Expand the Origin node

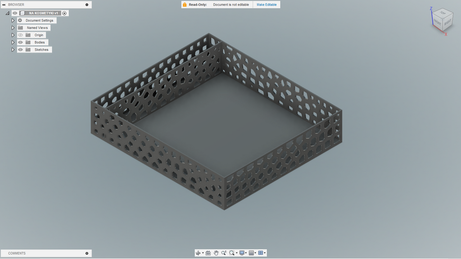[13, 35]
